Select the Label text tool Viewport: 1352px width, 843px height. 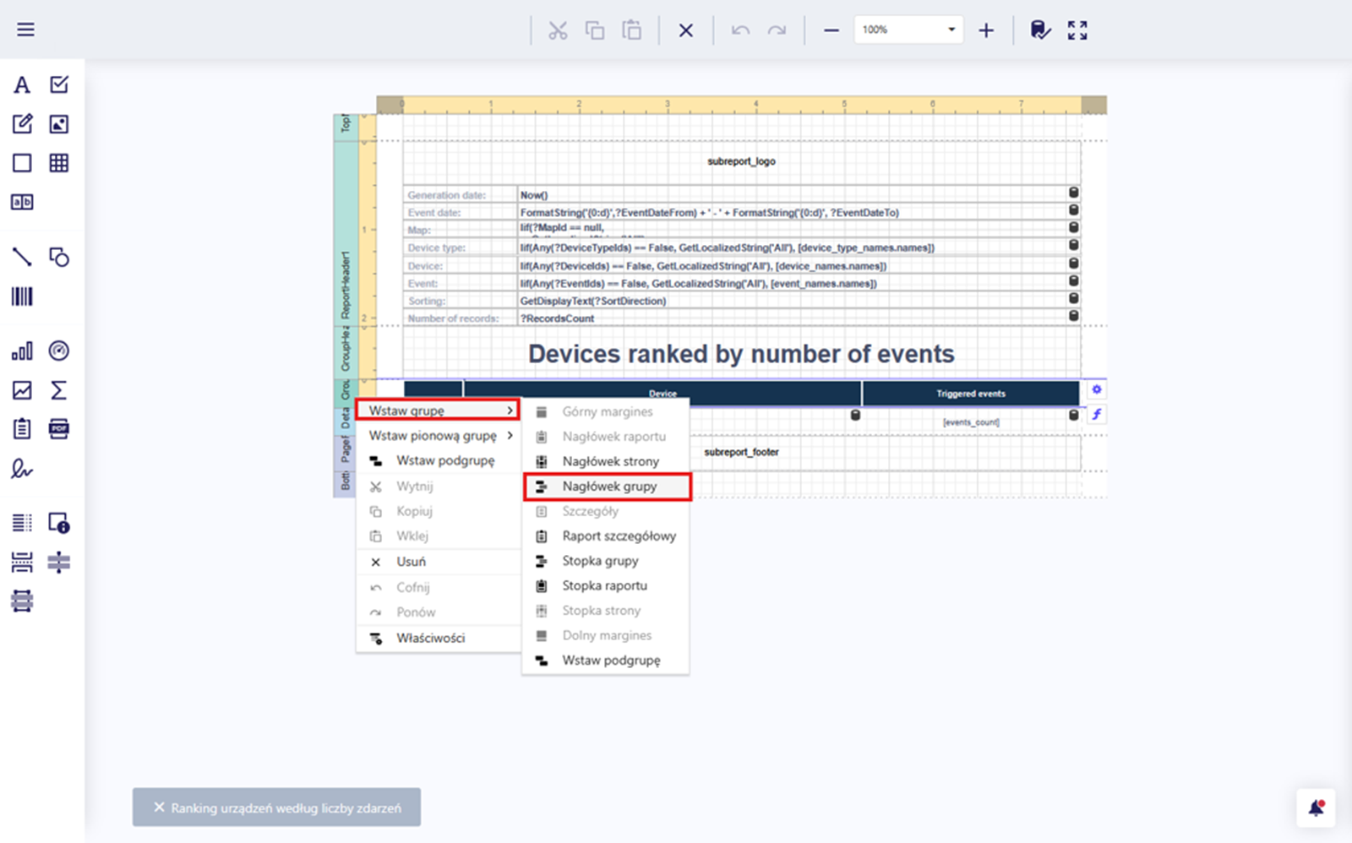(x=22, y=84)
